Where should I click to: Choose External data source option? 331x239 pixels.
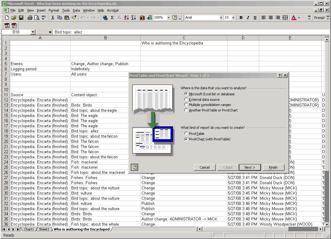pos(202,100)
